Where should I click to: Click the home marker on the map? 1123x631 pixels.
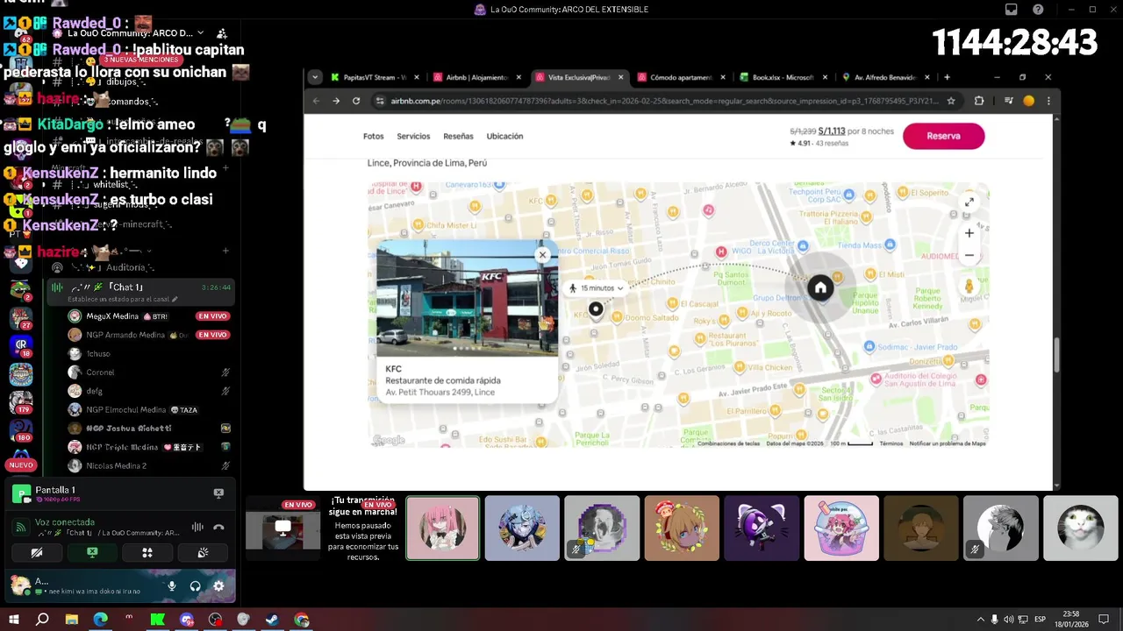819,287
